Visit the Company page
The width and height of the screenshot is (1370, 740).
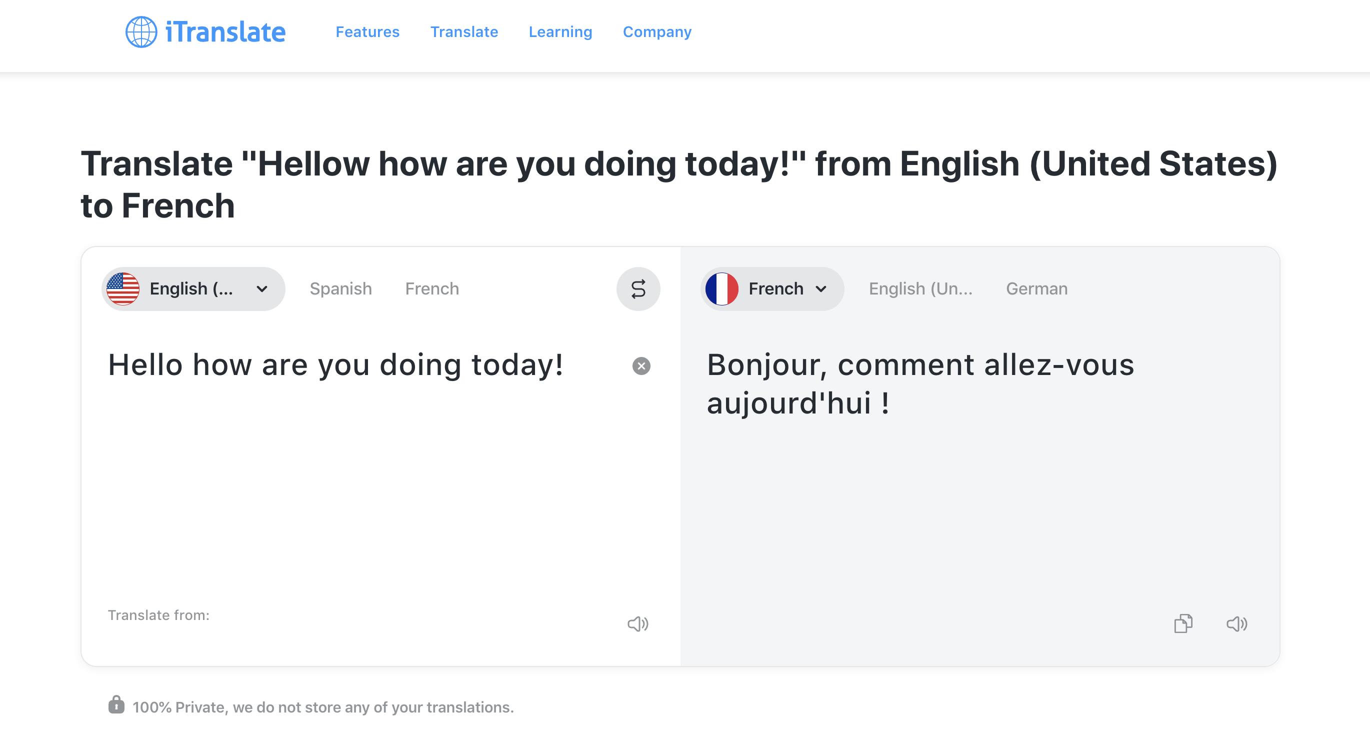pyautogui.click(x=657, y=32)
